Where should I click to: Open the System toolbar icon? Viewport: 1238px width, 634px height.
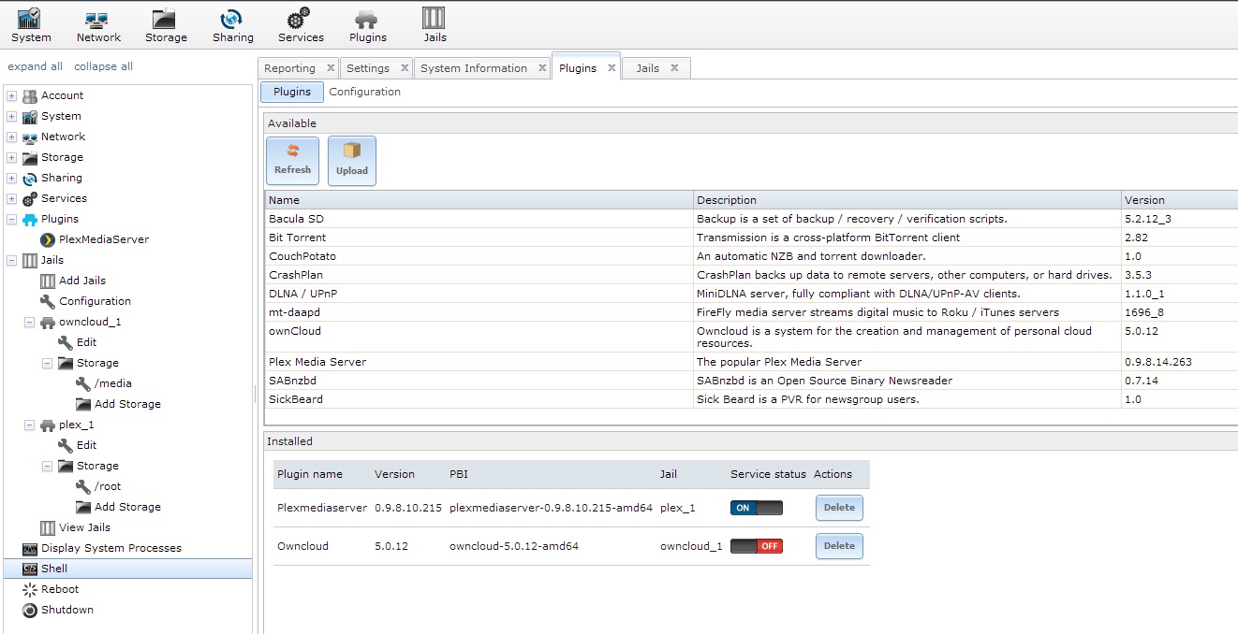point(31,25)
